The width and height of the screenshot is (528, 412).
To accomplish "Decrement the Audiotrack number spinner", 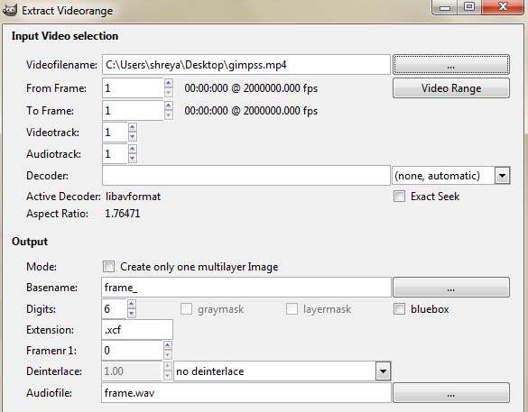I will 133,159.
